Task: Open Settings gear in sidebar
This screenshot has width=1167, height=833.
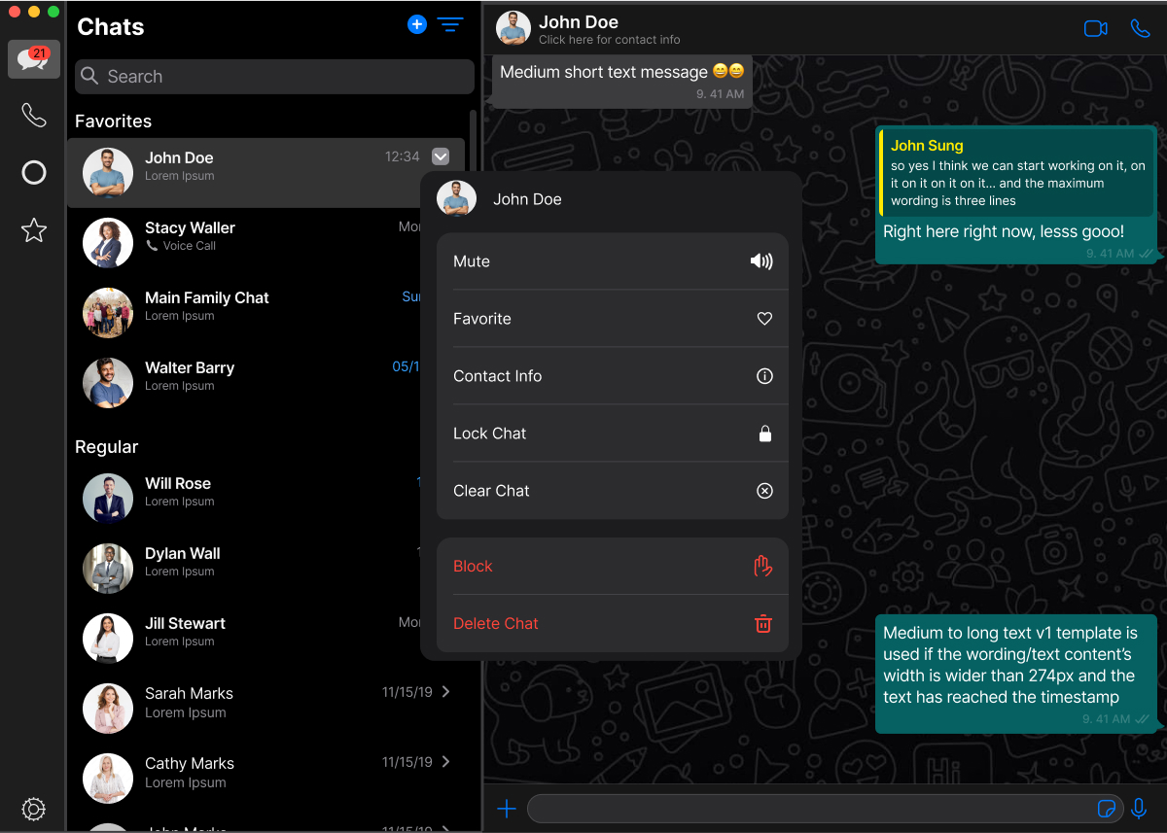Action: [34, 809]
